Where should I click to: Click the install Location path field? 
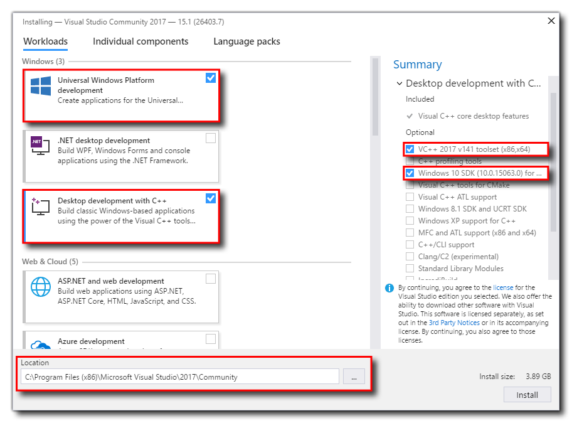[179, 377]
